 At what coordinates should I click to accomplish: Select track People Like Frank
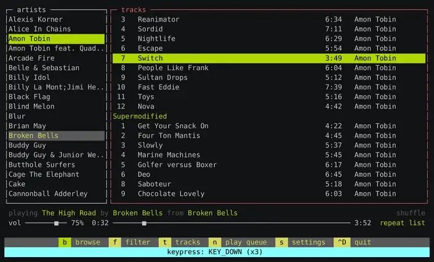[269, 68]
